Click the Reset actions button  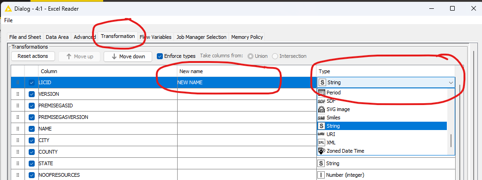click(33, 56)
